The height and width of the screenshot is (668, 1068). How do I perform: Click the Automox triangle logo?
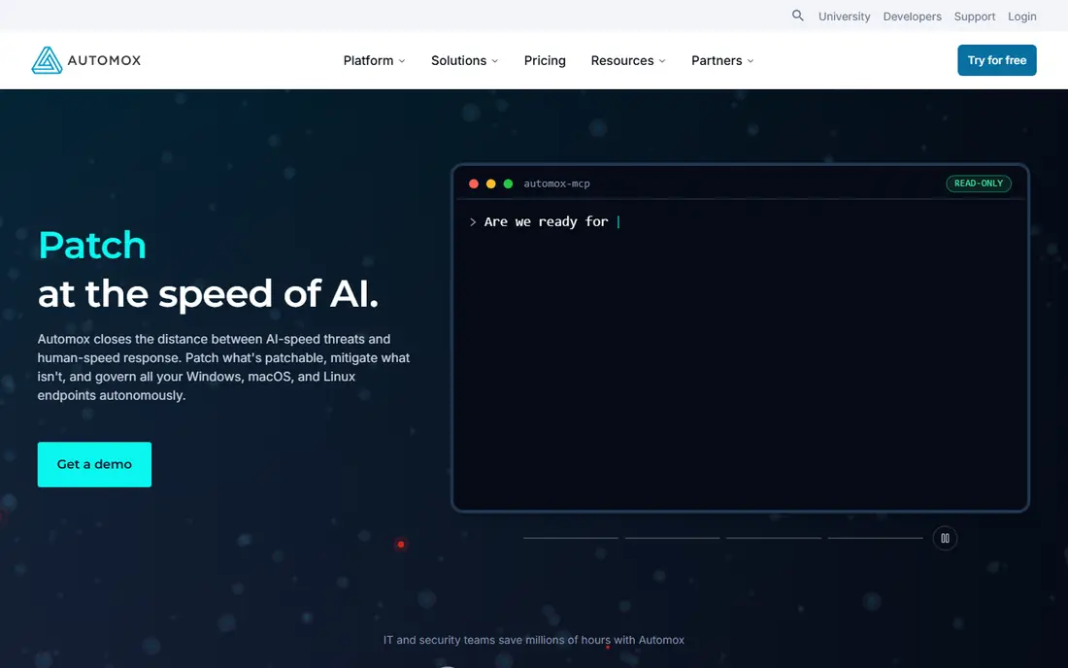pyautogui.click(x=47, y=60)
